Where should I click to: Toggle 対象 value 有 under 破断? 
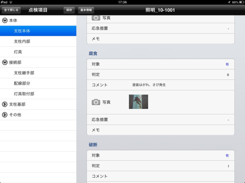(227, 156)
